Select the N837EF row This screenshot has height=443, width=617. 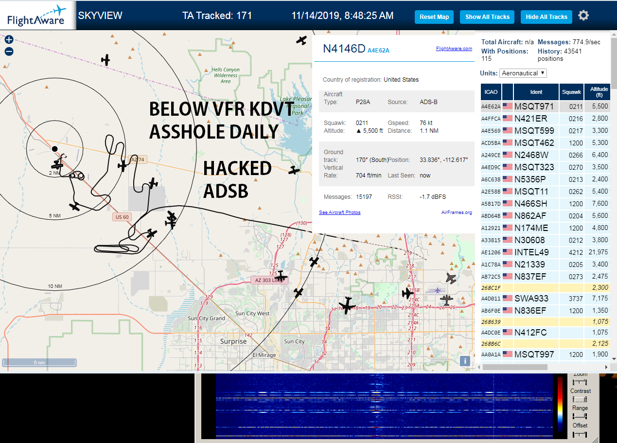coord(546,276)
